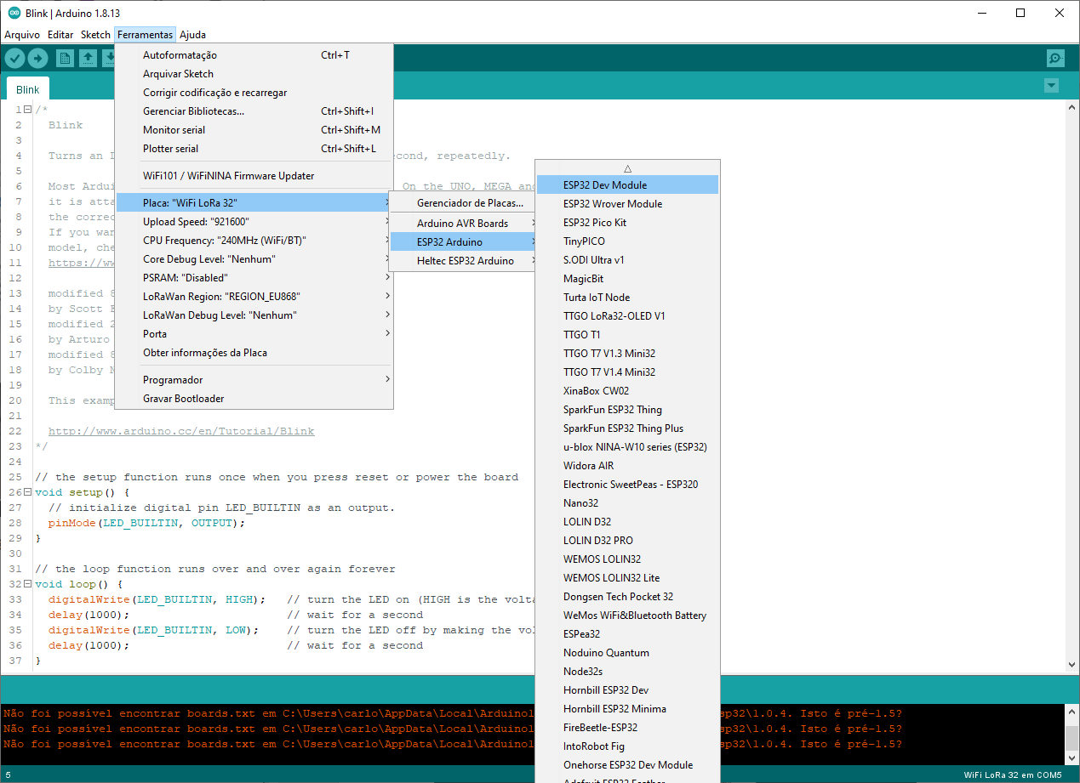Collapse the setup() function fold marker

coord(28,492)
